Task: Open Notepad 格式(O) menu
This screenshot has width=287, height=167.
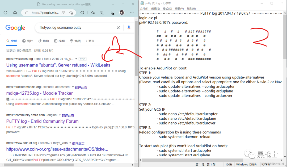Action: point(167,9)
